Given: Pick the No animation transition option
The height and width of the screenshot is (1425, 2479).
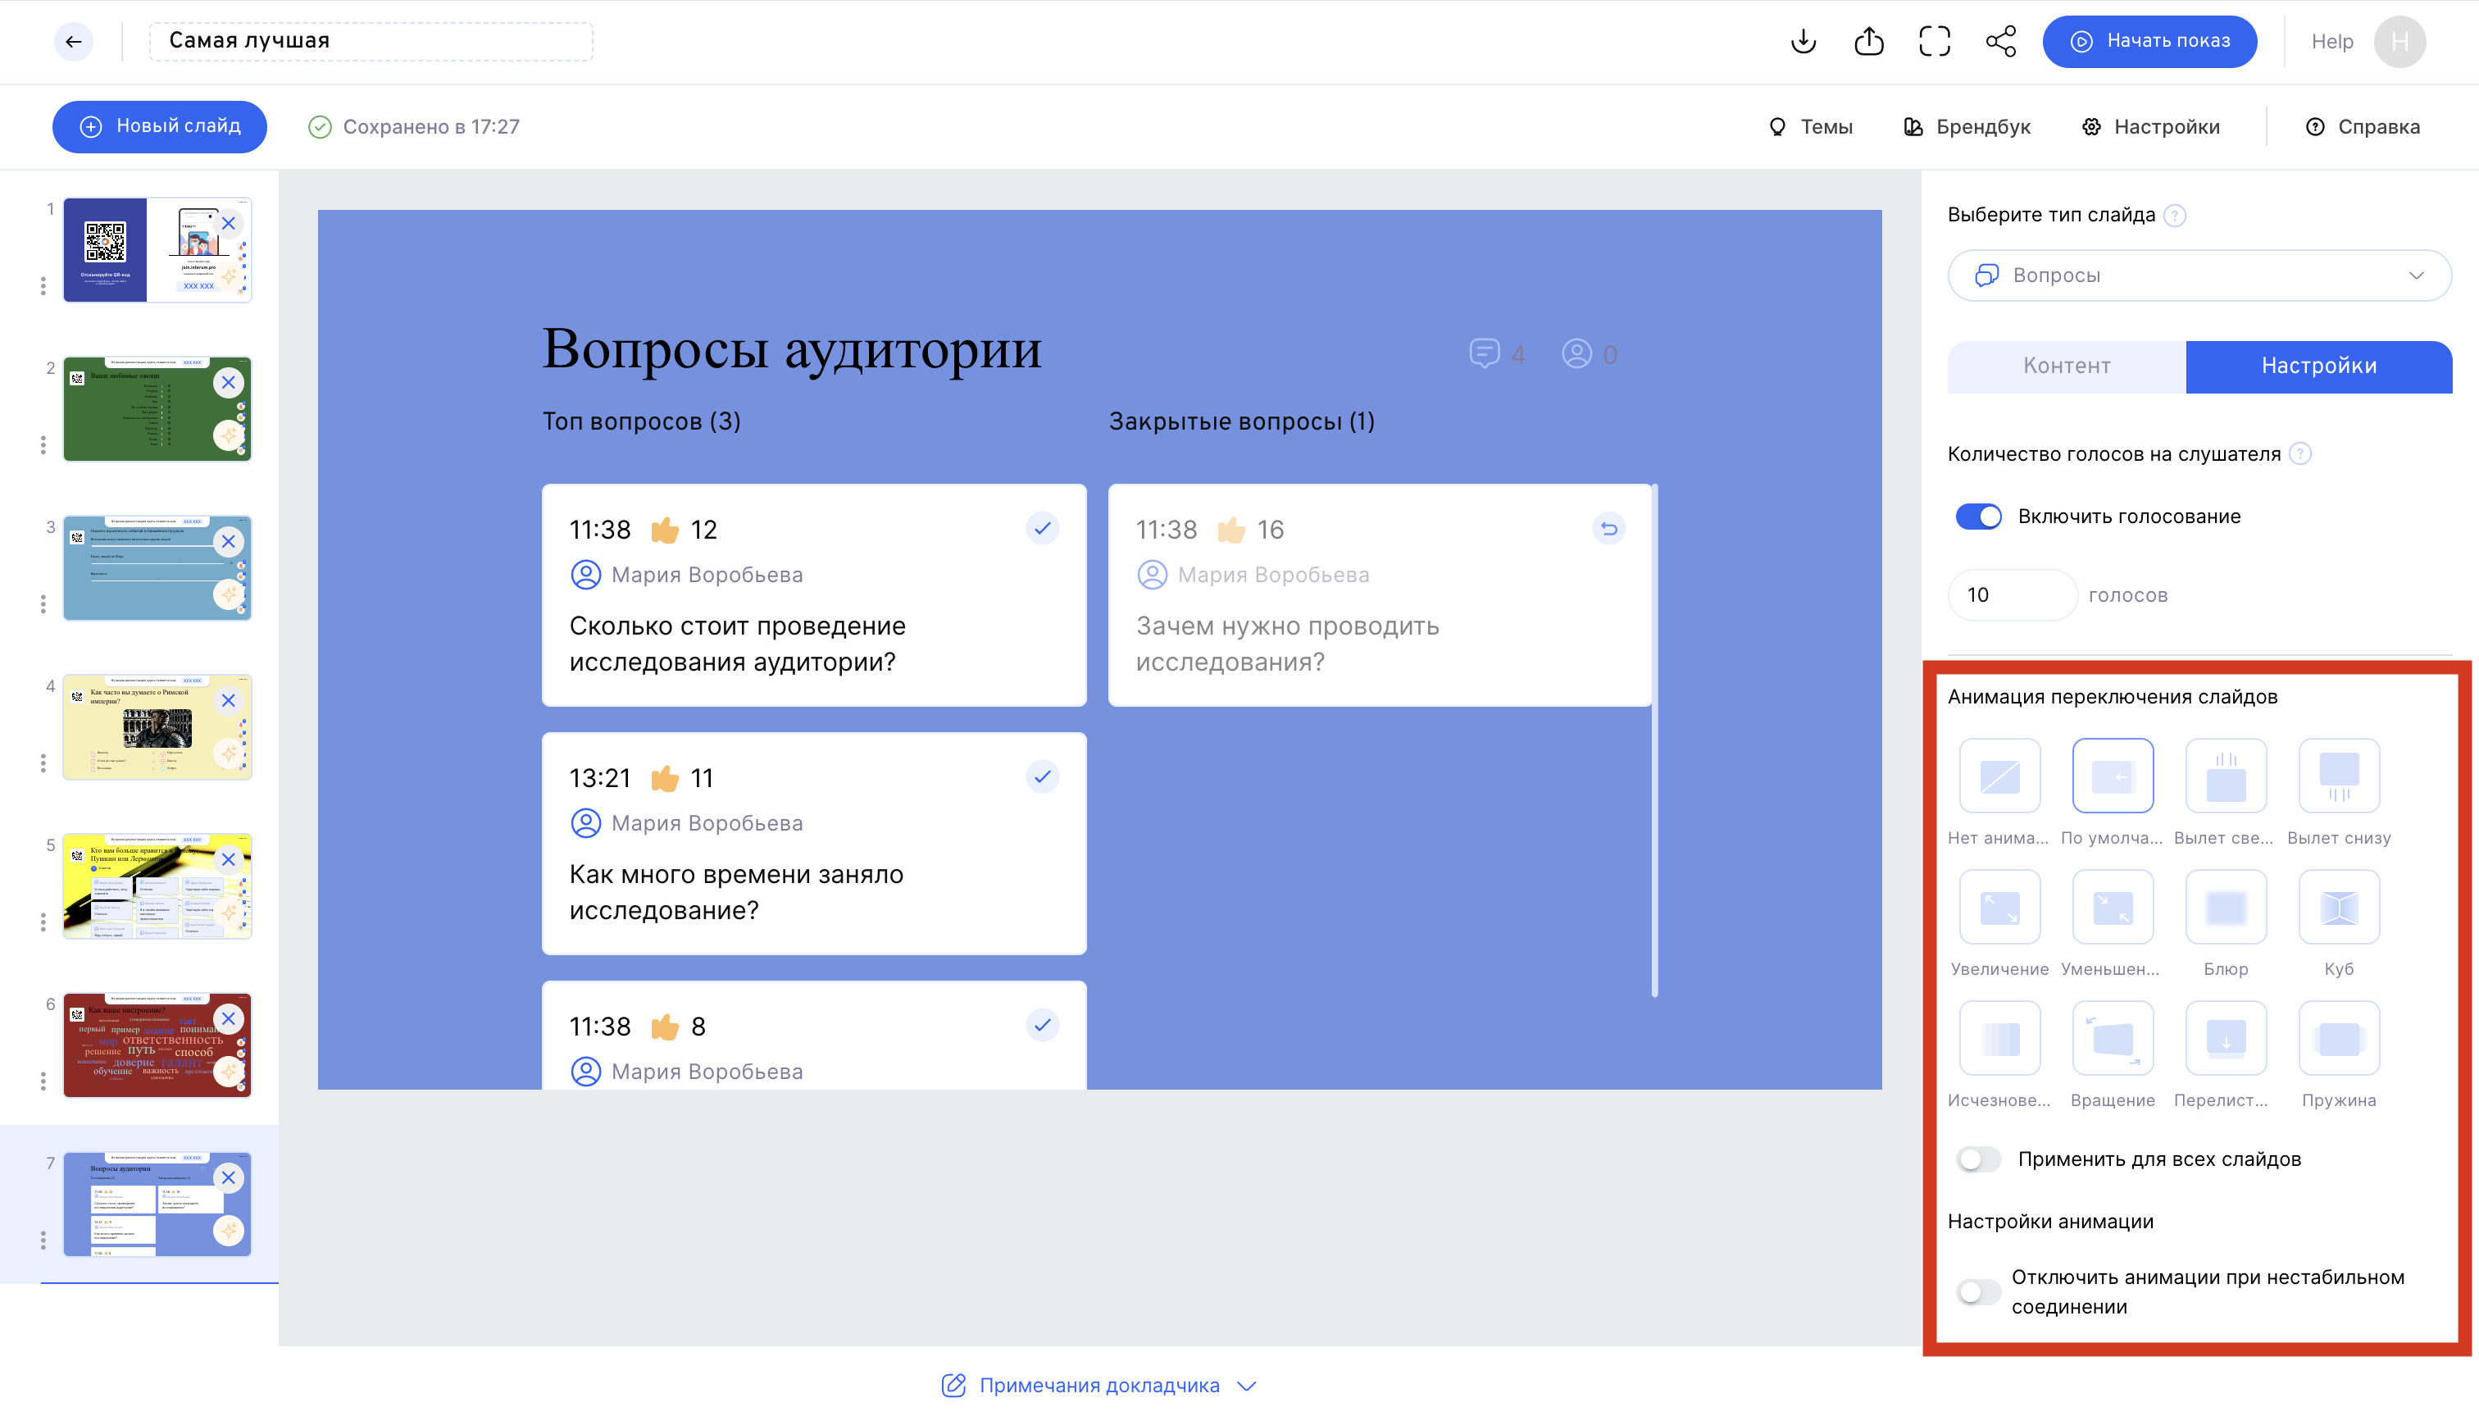Looking at the screenshot, I should point(1999,776).
